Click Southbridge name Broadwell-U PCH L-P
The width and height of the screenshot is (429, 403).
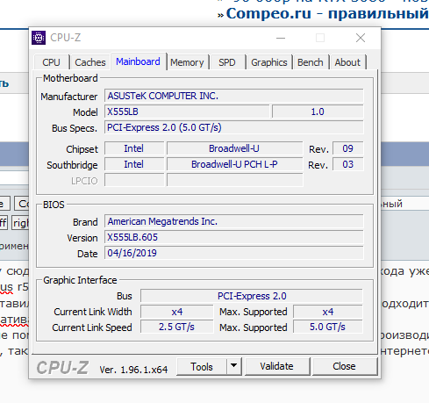pos(234,164)
